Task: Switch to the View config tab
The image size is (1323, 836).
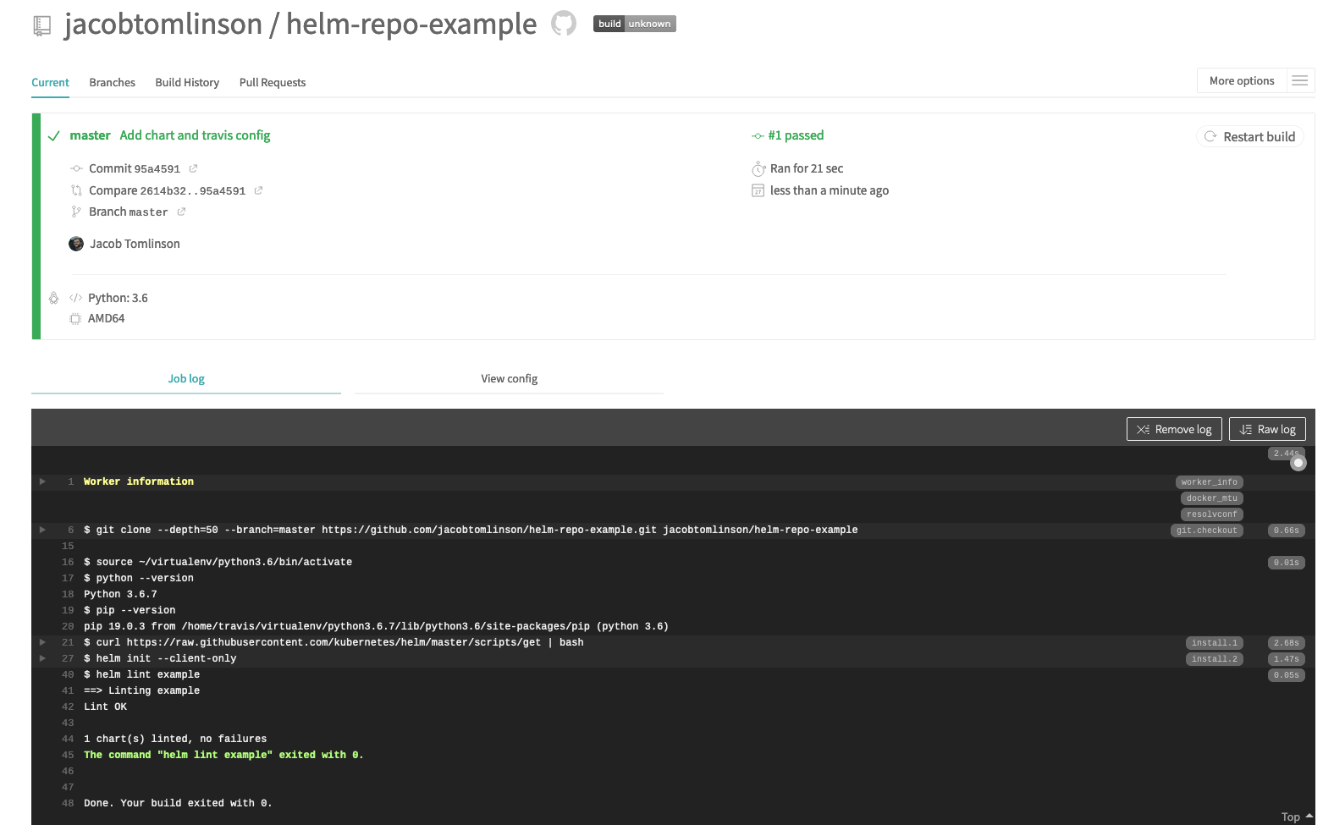Action: 509,378
